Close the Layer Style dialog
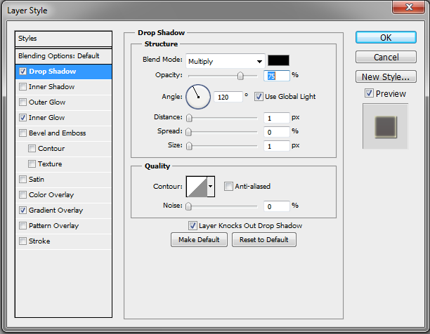Viewport: 430px width, 334px height. pyautogui.click(x=409, y=6)
